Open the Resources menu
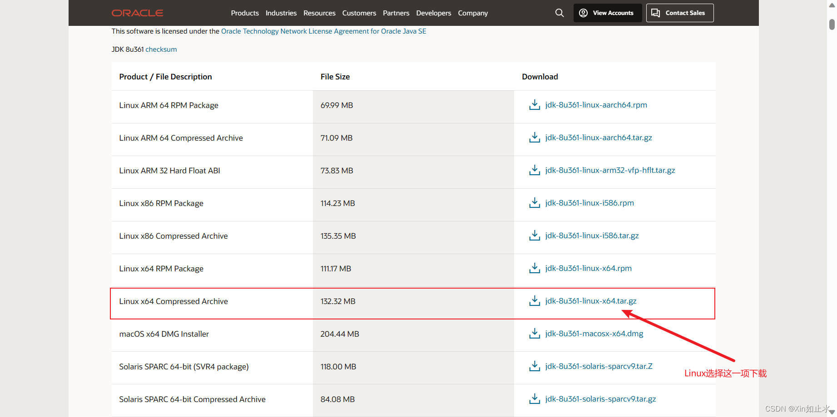Image resolution: width=837 pixels, height=417 pixels. (319, 13)
